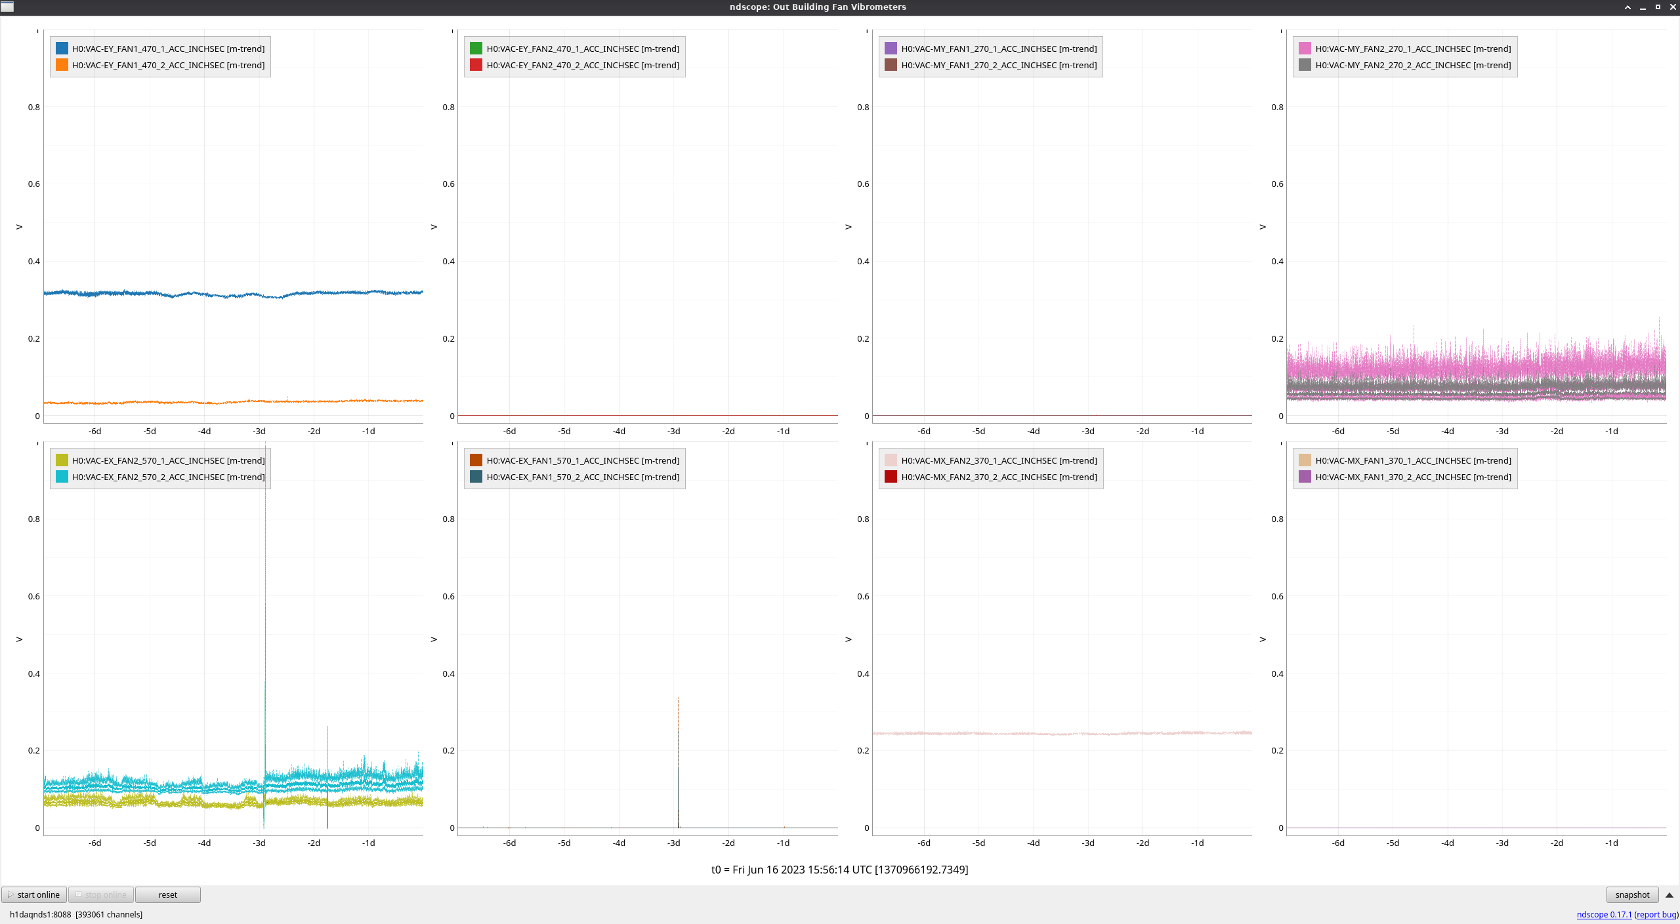Image resolution: width=1680 pixels, height=924 pixels.
Task: Click the pink MY_FAN2_270_1 legend swatch
Action: coord(1305,49)
